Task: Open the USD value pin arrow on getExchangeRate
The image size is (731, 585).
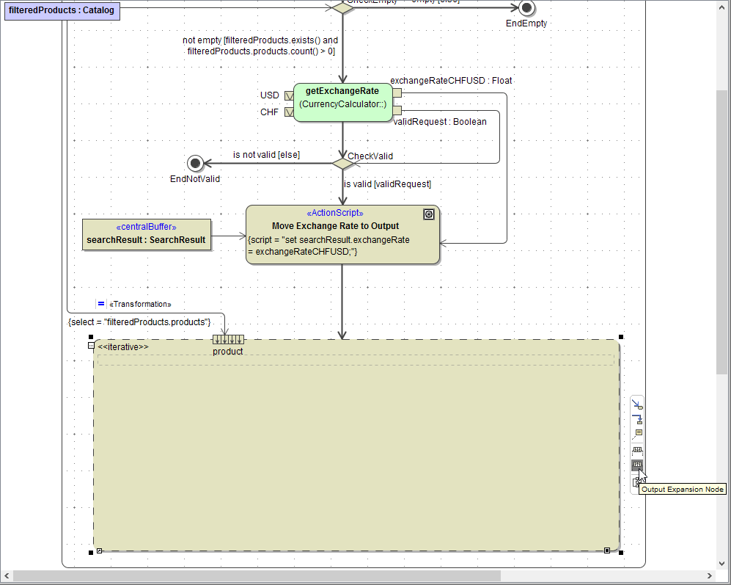Action: coord(289,95)
